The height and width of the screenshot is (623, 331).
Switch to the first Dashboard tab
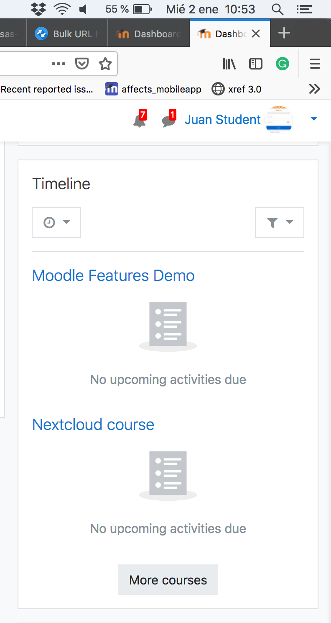click(149, 33)
